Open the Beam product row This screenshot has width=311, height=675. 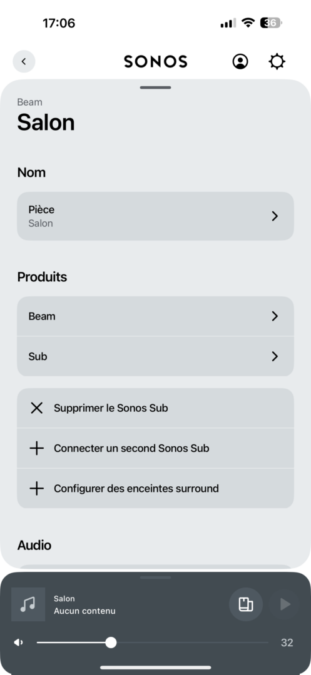click(x=155, y=316)
